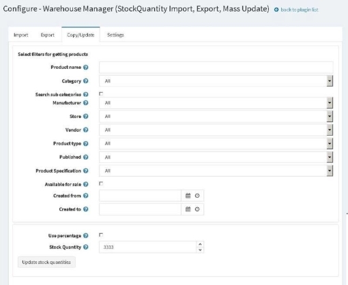
Task: Click help icon next to Product name
Action: 85,67
